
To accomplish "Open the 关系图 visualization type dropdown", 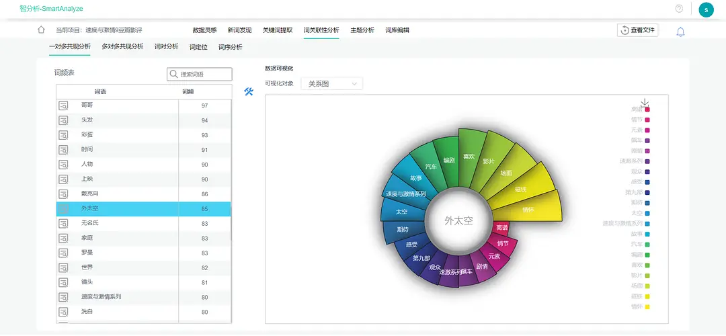I will (x=332, y=84).
